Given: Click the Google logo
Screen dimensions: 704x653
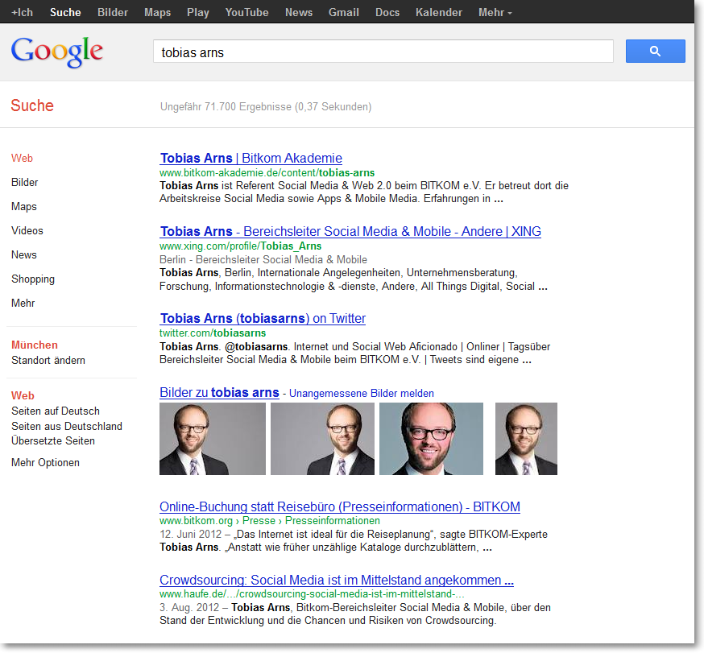Looking at the screenshot, I should pos(57,52).
